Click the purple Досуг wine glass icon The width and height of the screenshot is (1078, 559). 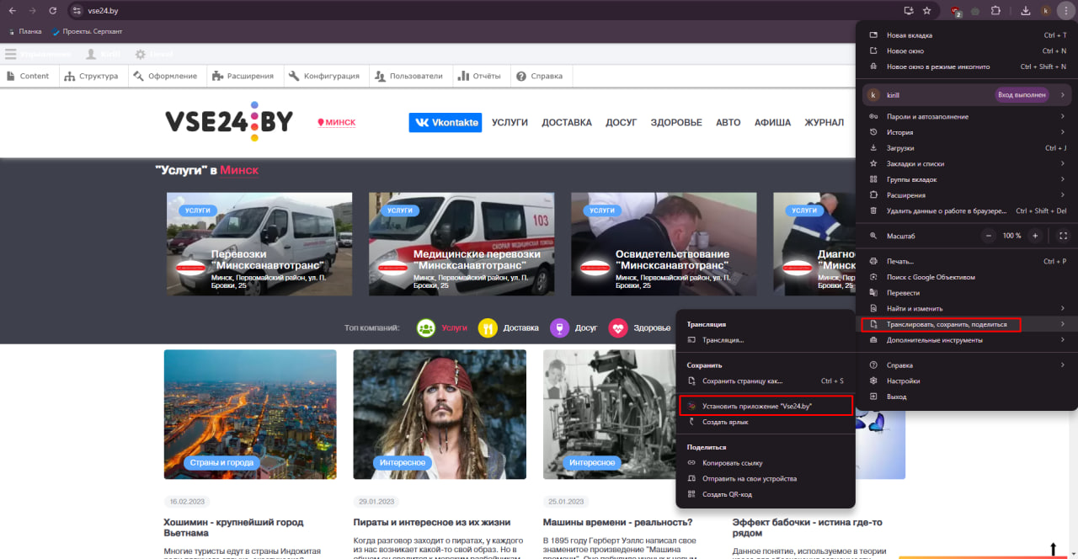coord(558,328)
